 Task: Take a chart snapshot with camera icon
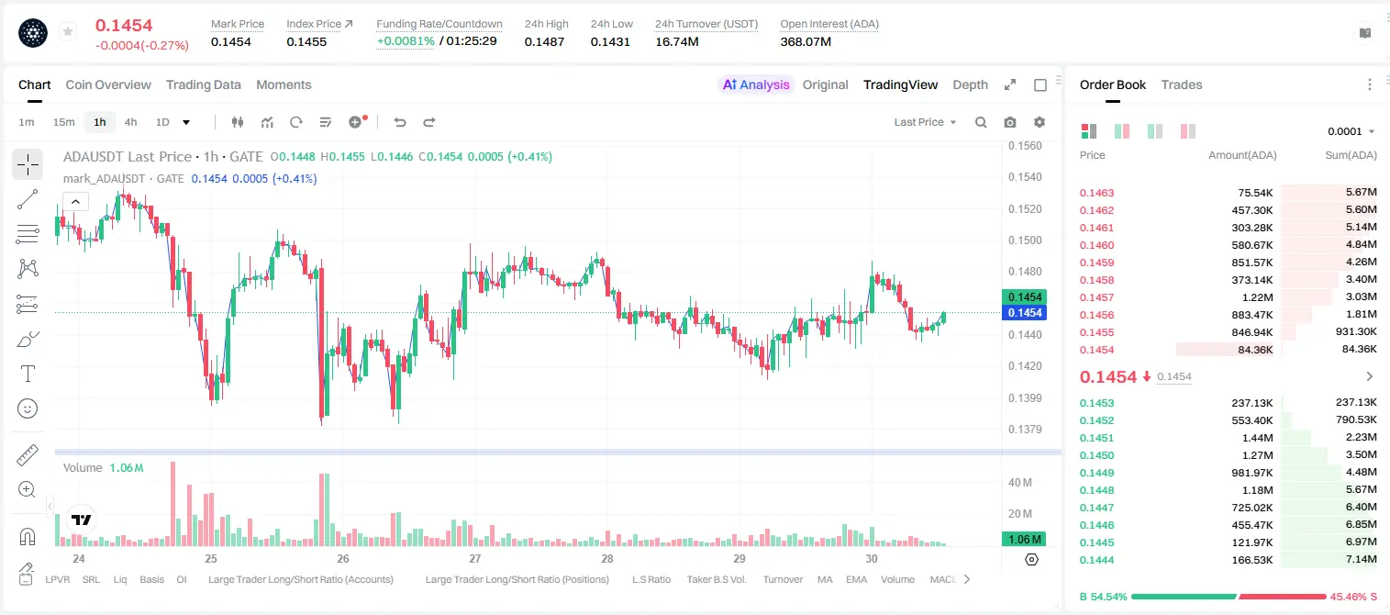[1010, 122]
